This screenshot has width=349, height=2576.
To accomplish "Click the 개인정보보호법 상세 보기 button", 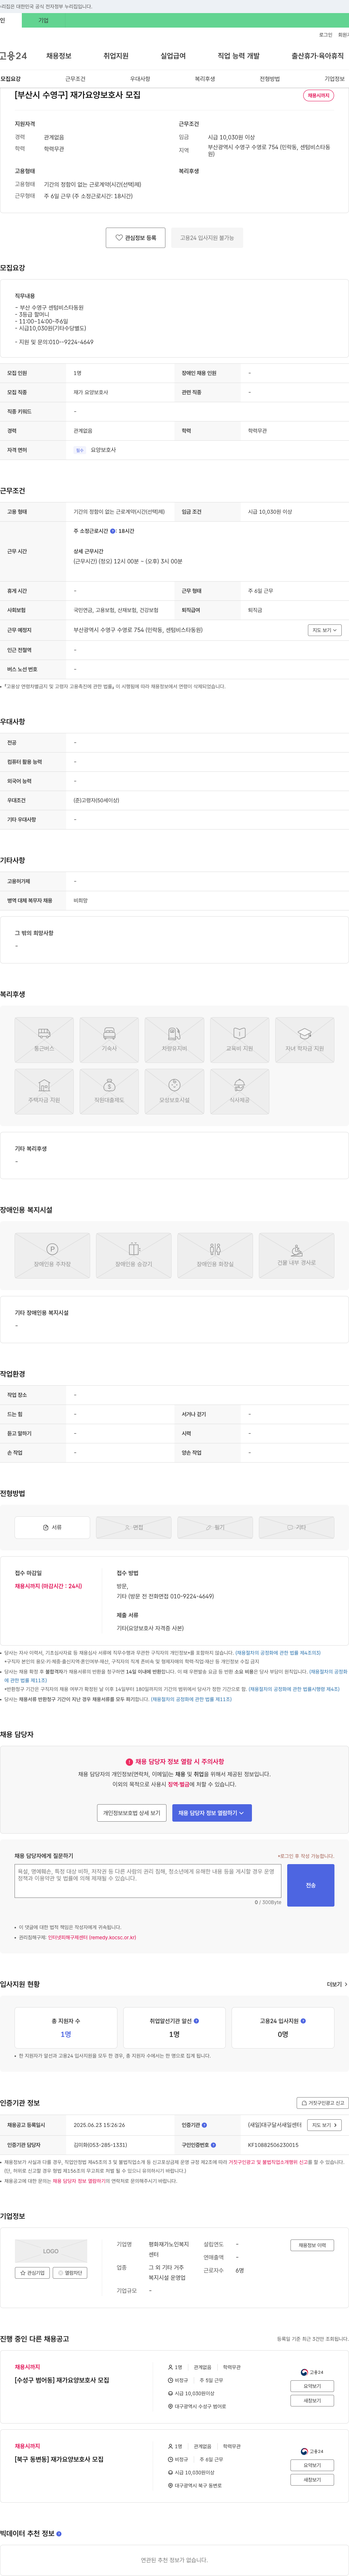I will pos(132,1813).
